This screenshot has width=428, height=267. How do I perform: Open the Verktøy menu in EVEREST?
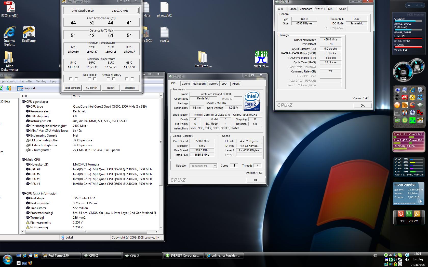coord(41,81)
